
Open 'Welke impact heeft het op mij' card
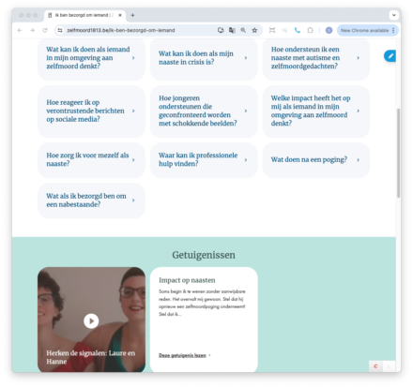[x=316, y=111]
